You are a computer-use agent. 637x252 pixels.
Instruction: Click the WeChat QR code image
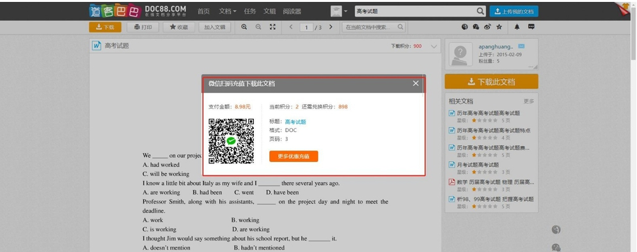pos(231,141)
